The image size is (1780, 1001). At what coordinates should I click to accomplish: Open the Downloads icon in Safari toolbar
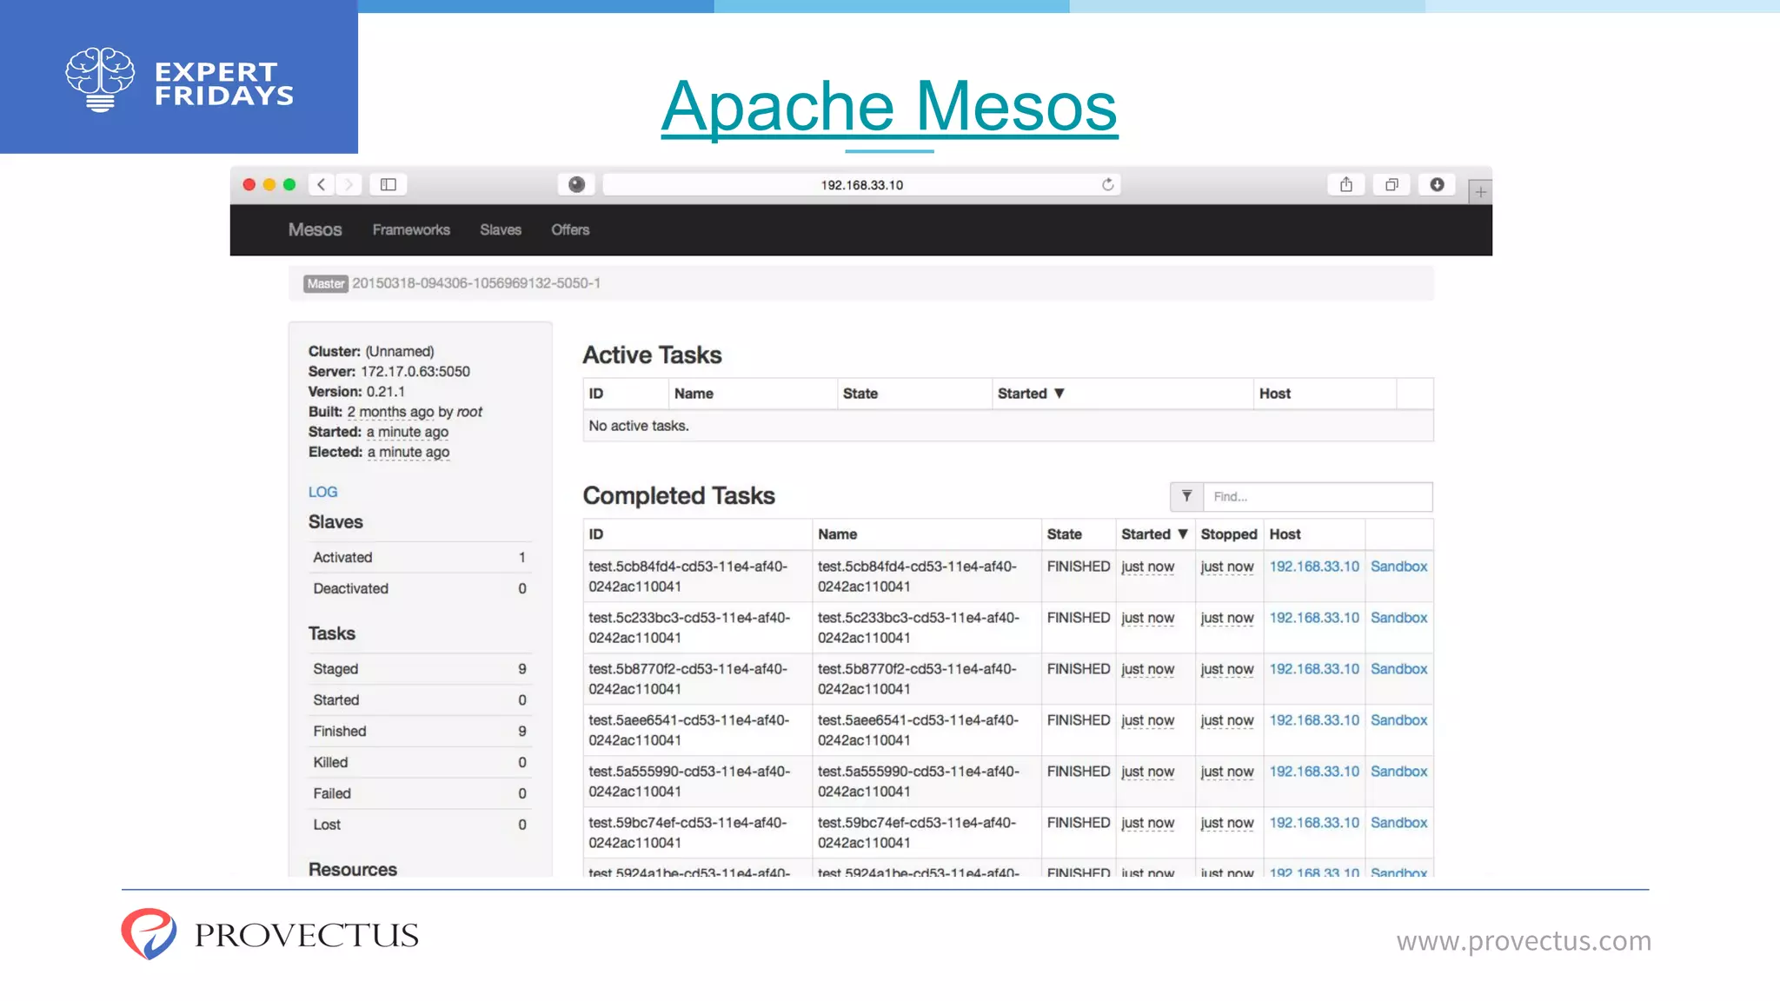coord(1437,184)
